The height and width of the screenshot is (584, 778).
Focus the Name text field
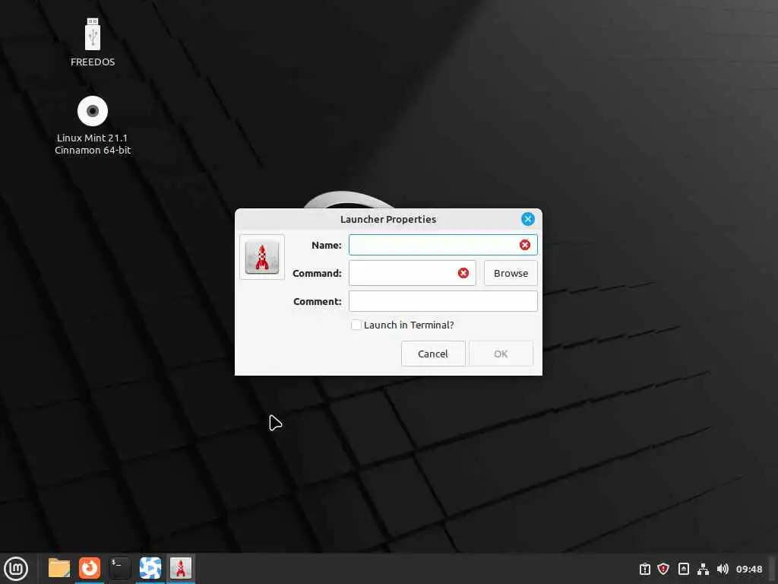click(x=443, y=245)
